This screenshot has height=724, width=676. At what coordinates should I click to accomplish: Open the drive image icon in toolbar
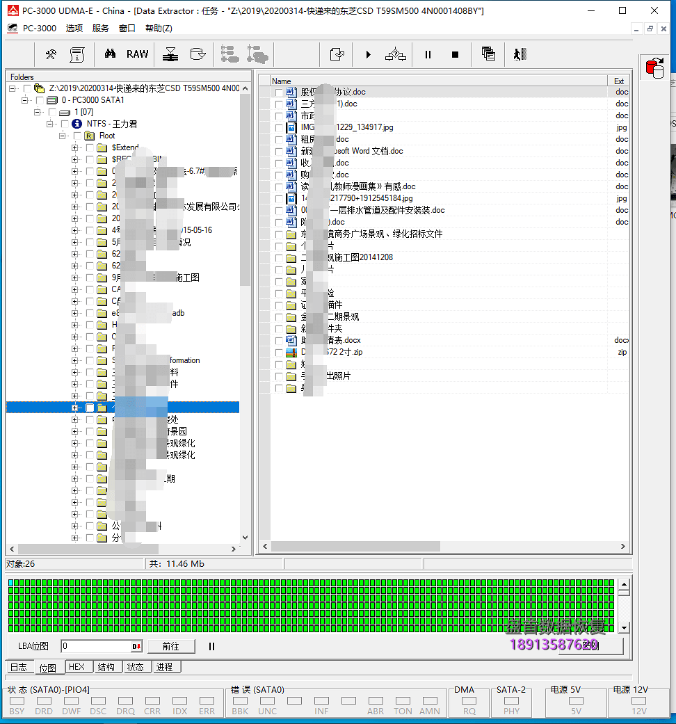(x=198, y=54)
